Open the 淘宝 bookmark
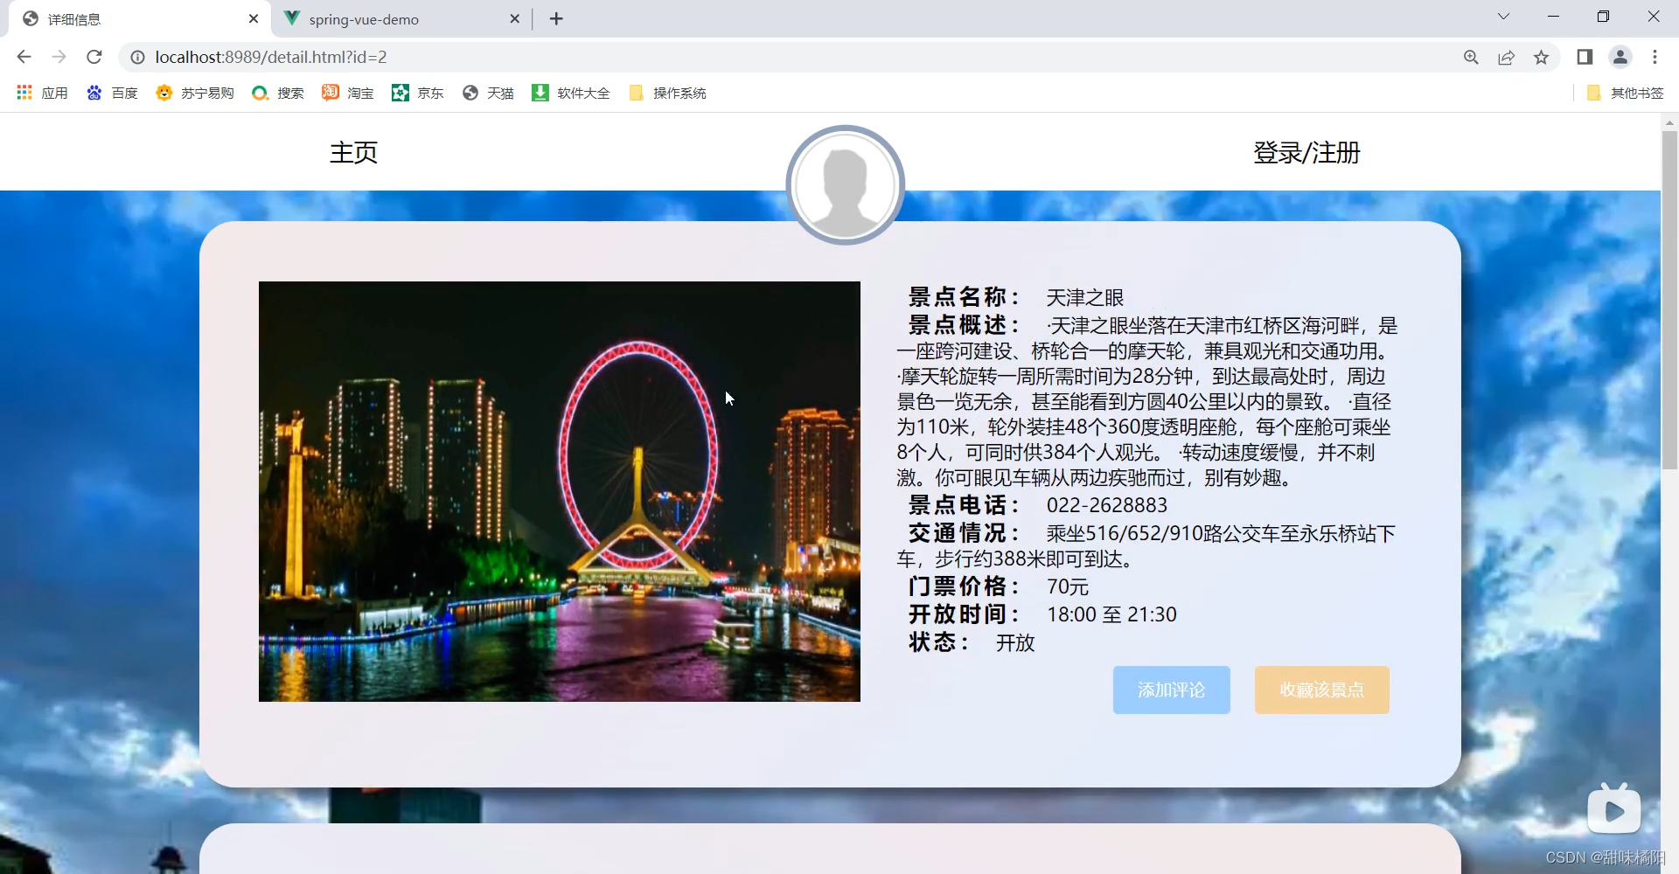 click(348, 93)
